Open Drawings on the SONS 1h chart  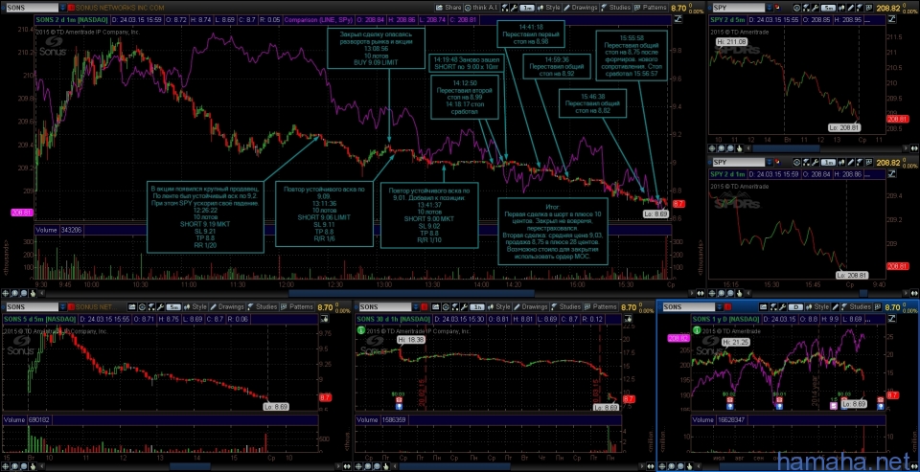[x=531, y=306]
